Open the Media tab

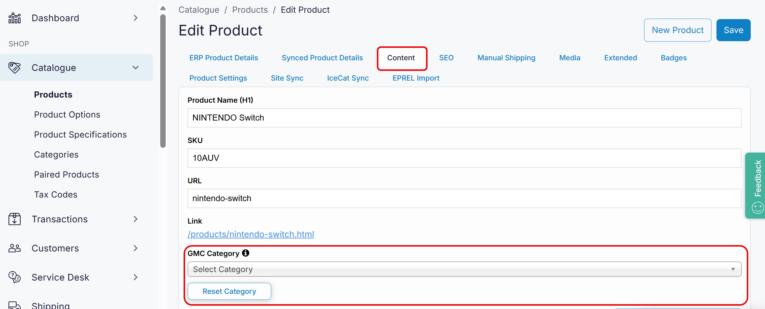tap(570, 58)
